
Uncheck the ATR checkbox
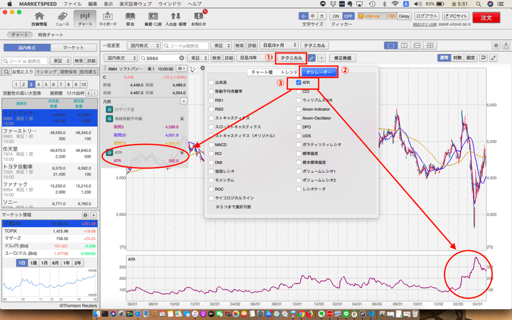[x=299, y=82]
